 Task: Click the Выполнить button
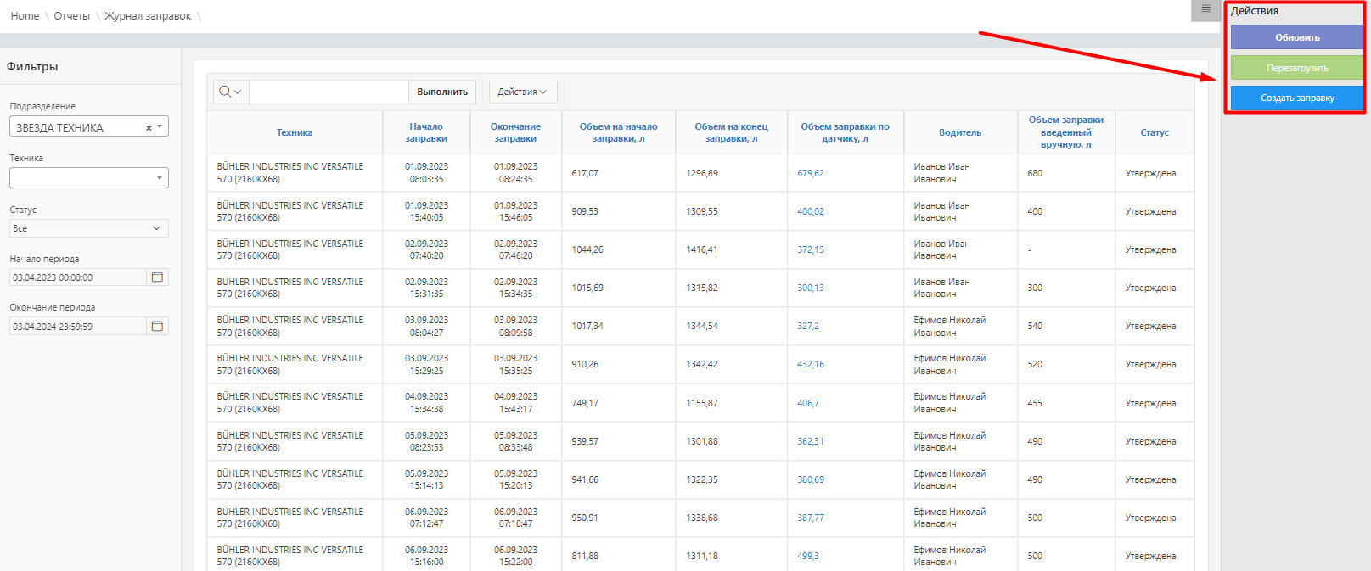(x=442, y=92)
